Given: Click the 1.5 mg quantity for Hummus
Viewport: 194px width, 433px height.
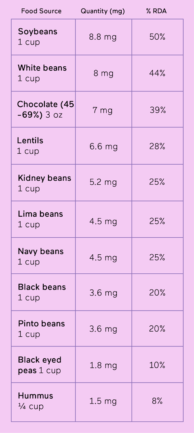Looking at the screenshot, I should pyautogui.click(x=103, y=401).
